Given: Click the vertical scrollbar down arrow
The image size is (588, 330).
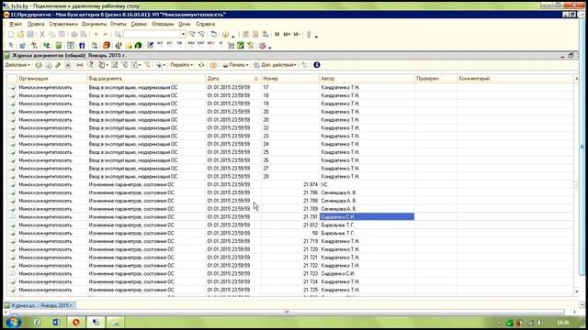Looking at the screenshot, I should pyautogui.click(x=577, y=291).
